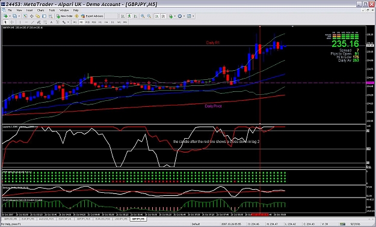Open the EURJPY M5 chart tab
Viewport: 376px width, 227px height.
point(28,219)
